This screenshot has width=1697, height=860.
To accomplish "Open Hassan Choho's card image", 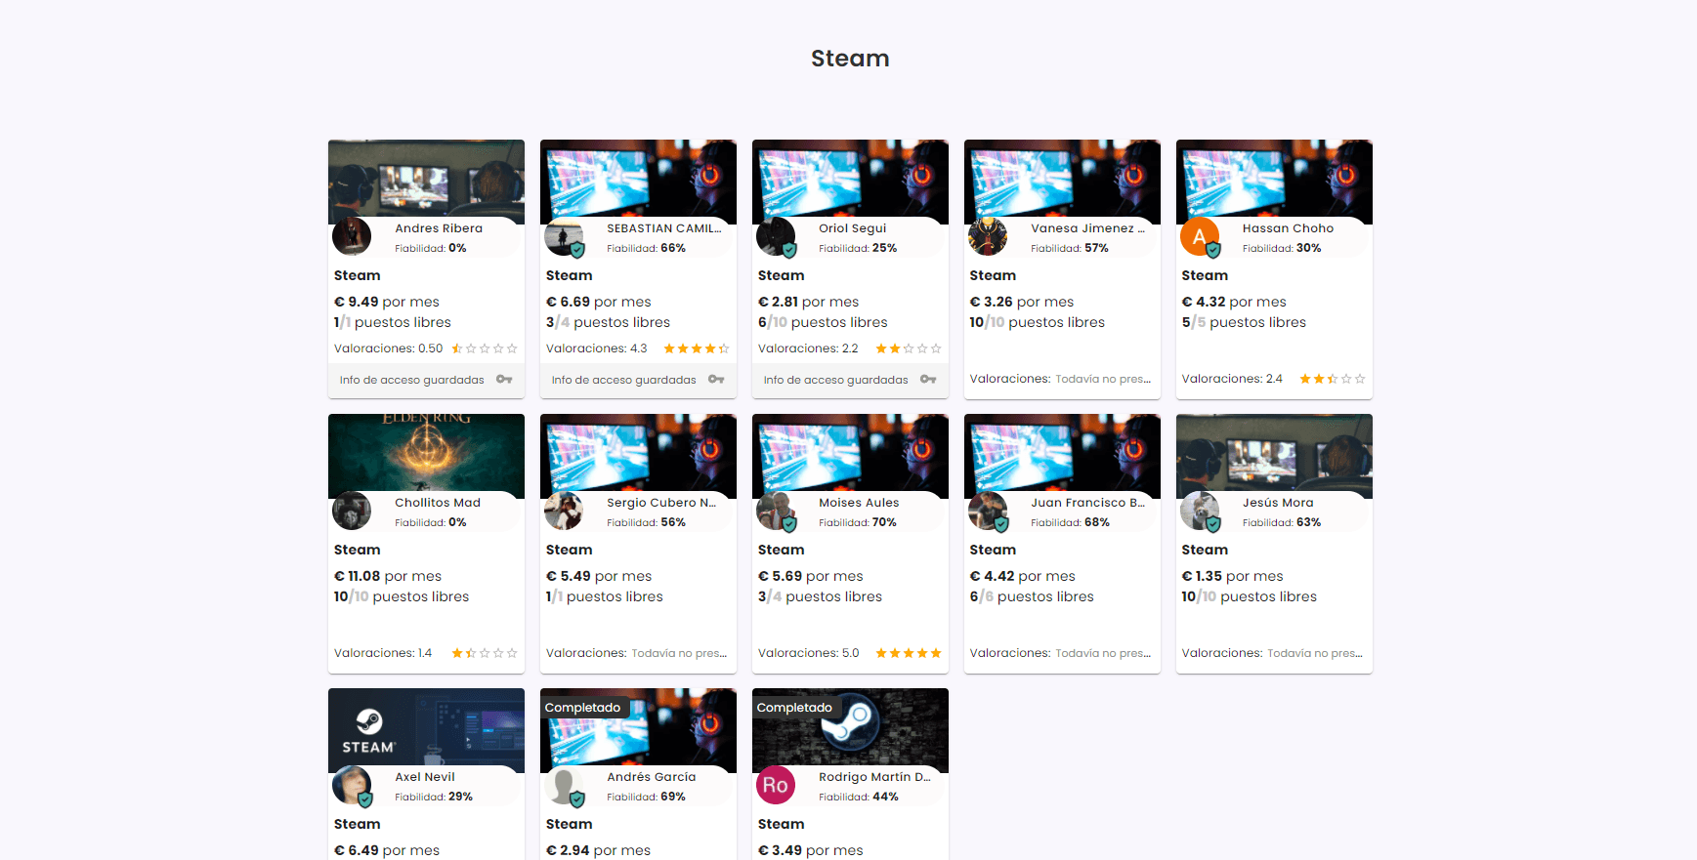I will [1274, 182].
